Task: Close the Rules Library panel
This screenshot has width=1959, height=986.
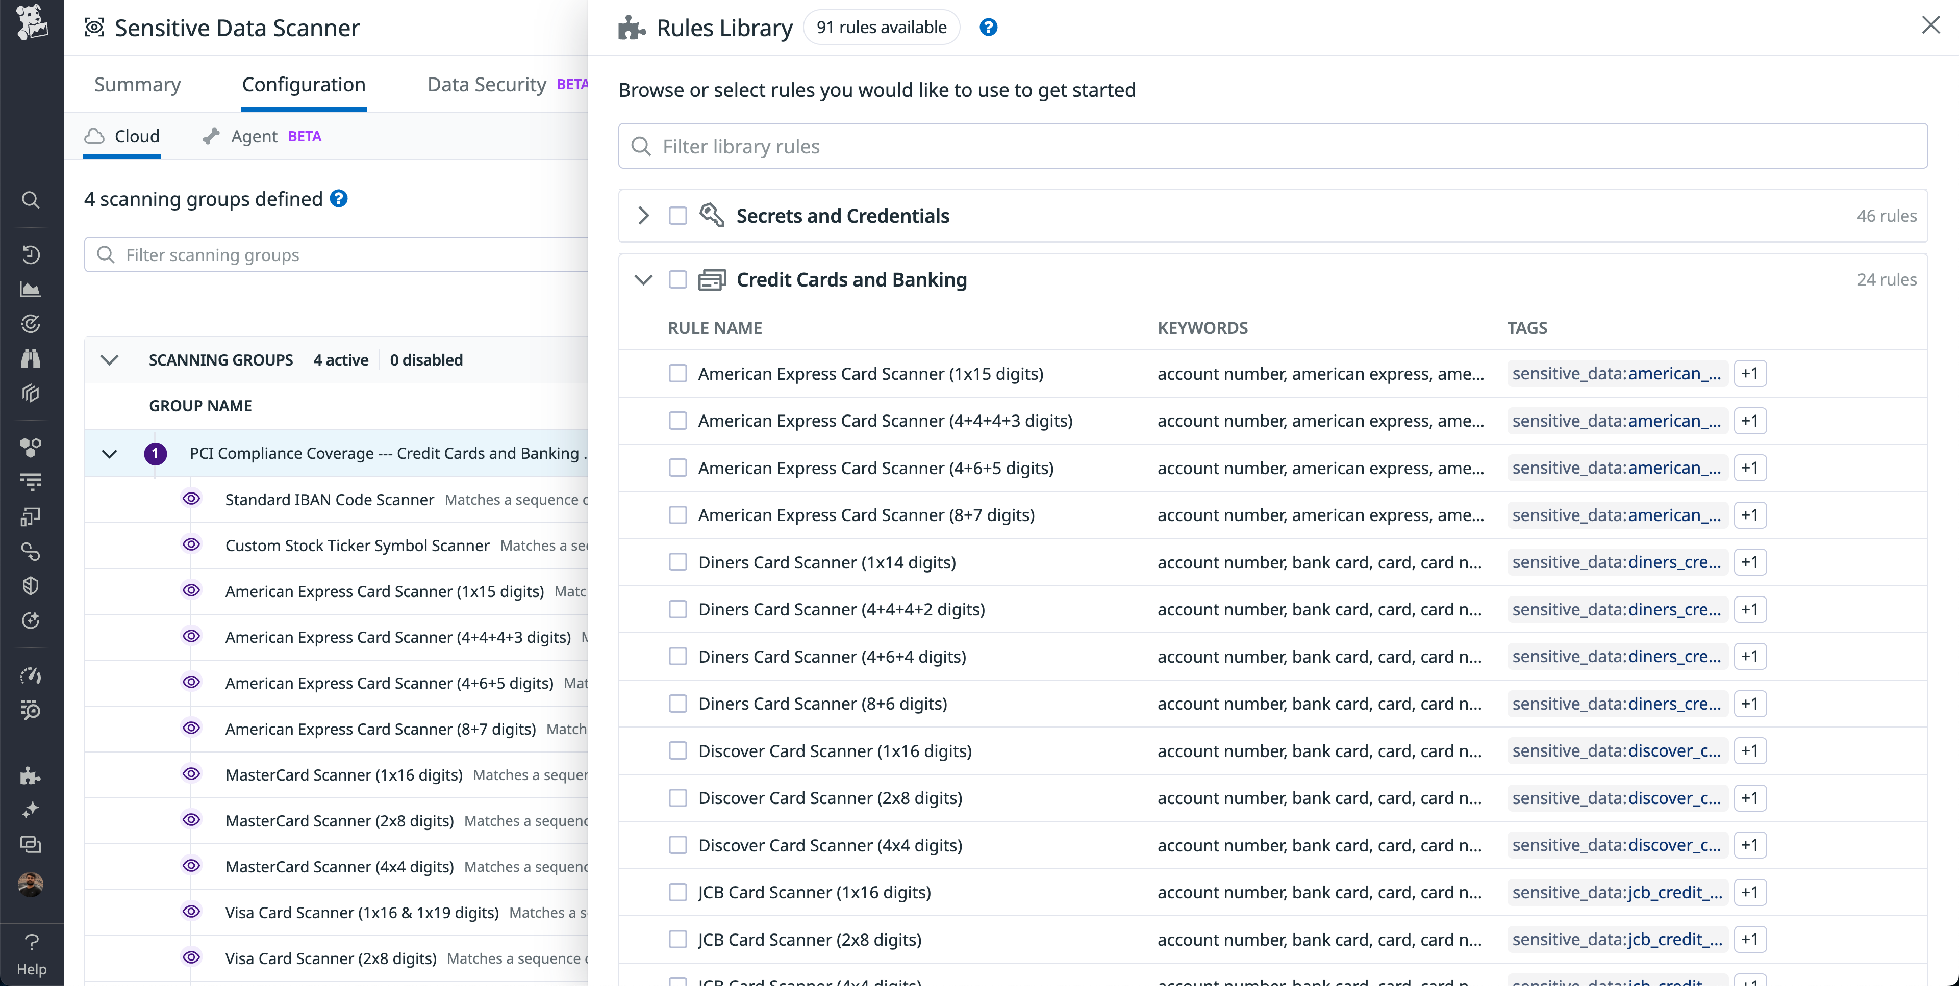Action: tap(1931, 25)
